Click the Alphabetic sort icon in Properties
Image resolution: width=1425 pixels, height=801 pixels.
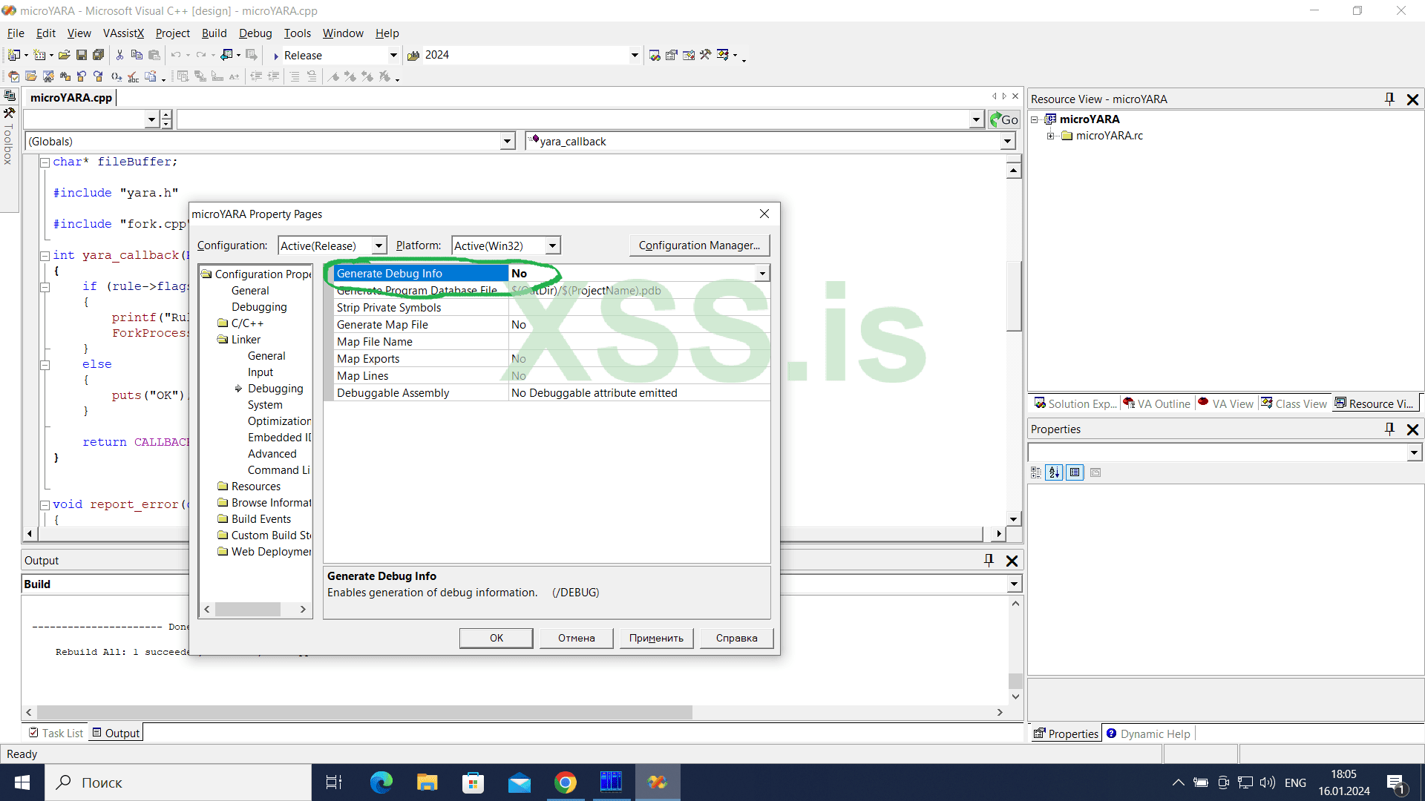(1054, 472)
